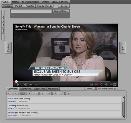The height and width of the screenshot is (123, 131).
Task: Open video on YouTube logo icon
Action: point(113,84)
